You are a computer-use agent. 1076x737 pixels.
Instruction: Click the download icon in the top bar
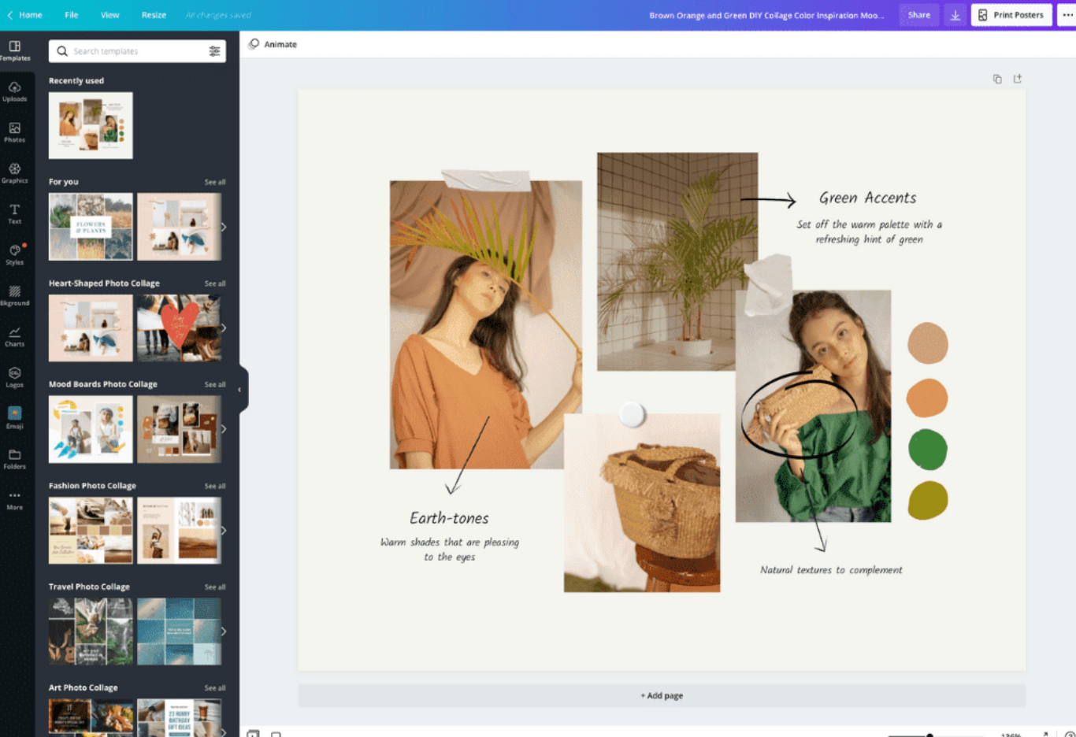pos(955,14)
